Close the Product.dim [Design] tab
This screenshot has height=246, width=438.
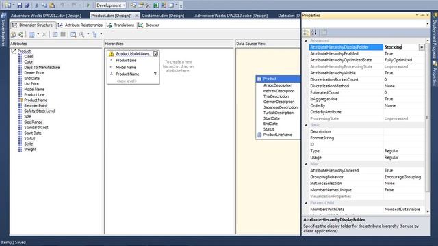pos(137,16)
